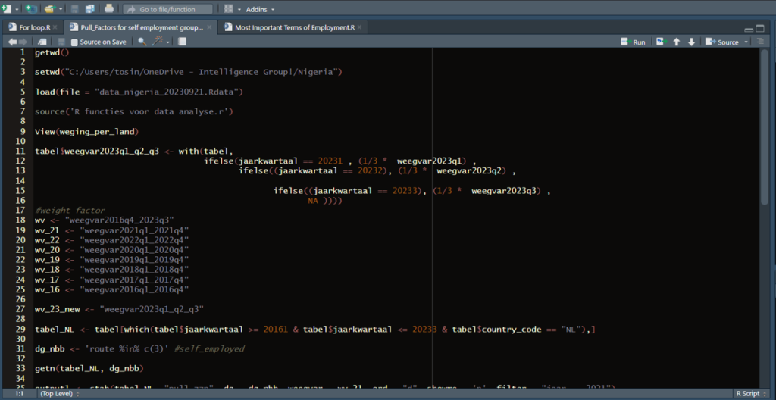Open the find and replace magnifier
The height and width of the screenshot is (400, 776).
[x=142, y=42]
